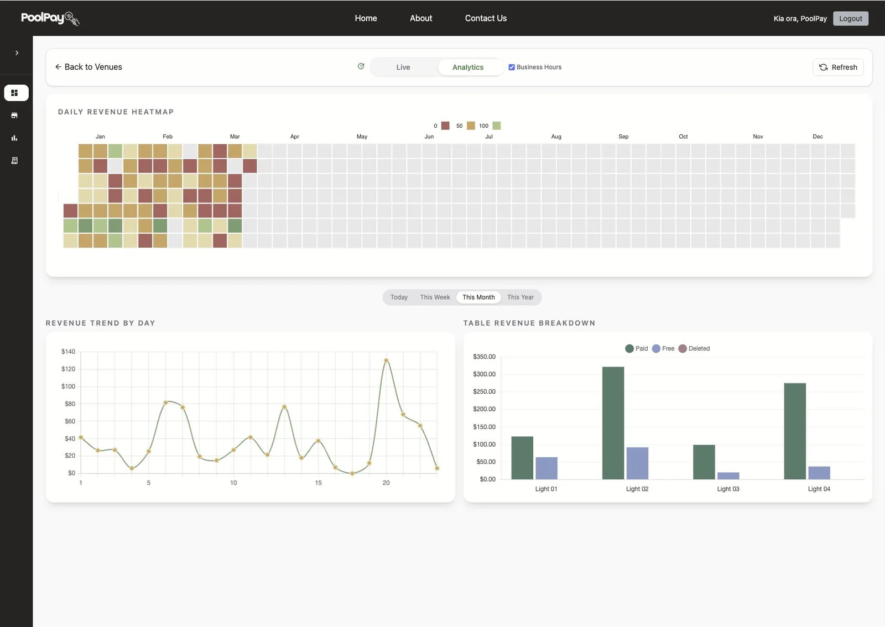The width and height of the screenshot is (885, 627).
Task: Open the receipt icon in sidebar
Action: tap(14, 161)
